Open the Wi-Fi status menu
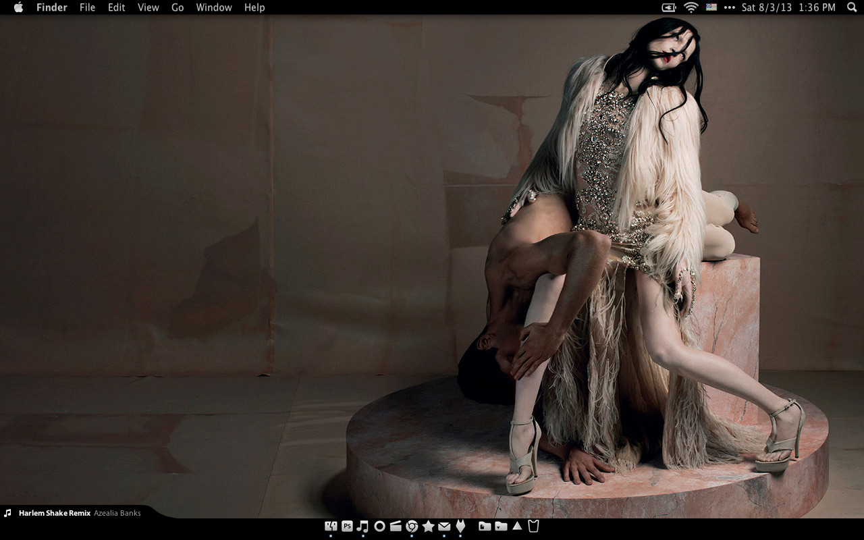Viewport: 864px width, 540px height. coord(691,7)
